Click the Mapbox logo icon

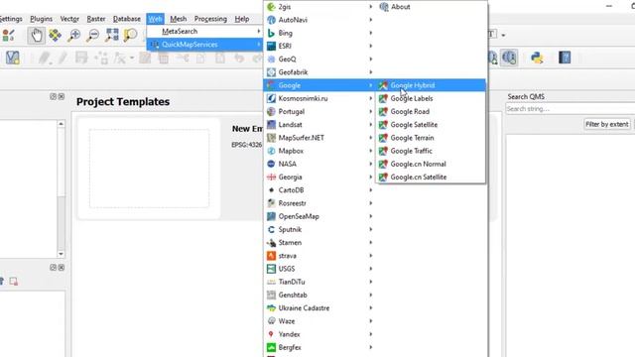271,151
